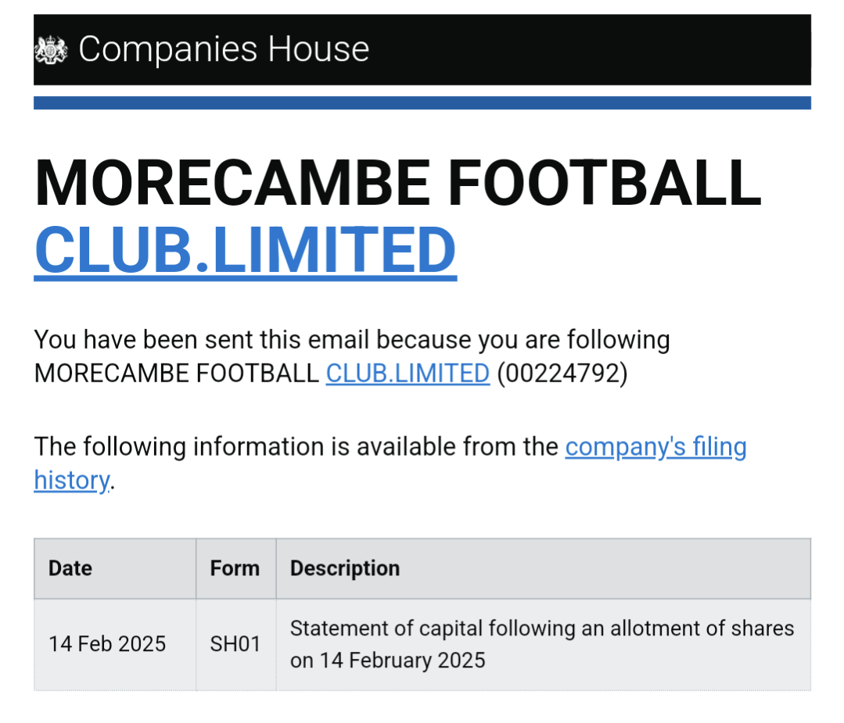Click the royal crest icon in header
Viewport: 844px width, 723px height.
click(51, 50)
